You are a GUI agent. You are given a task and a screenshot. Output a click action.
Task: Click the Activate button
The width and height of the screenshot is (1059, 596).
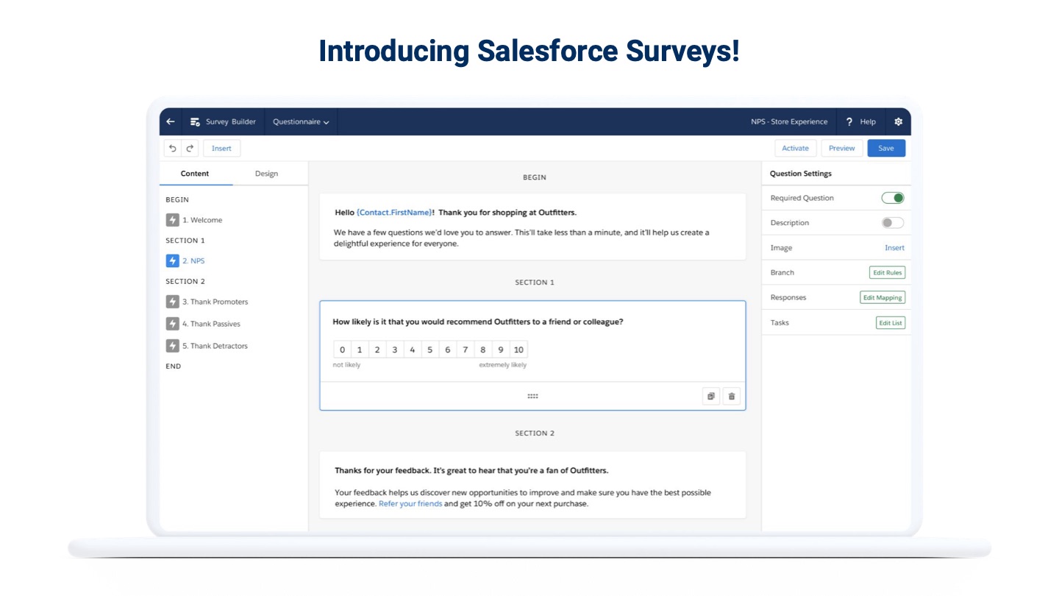[795, 148]
